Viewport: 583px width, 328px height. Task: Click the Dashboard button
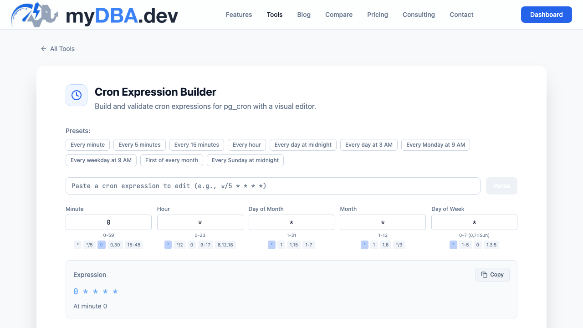(547, 15)
